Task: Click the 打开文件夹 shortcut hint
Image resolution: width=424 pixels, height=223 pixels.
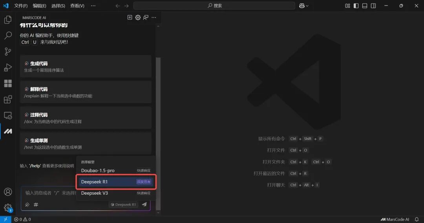Action: tap(297, 162)
